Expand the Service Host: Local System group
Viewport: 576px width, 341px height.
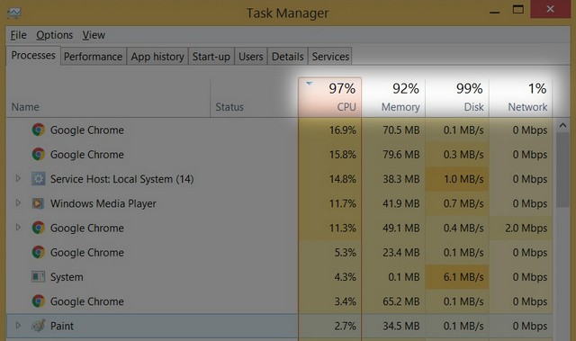pyautogui.click(x=18, y=179)
